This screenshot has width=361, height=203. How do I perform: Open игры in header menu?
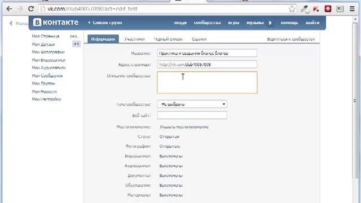pyautogui.click(x=234, y=23)
